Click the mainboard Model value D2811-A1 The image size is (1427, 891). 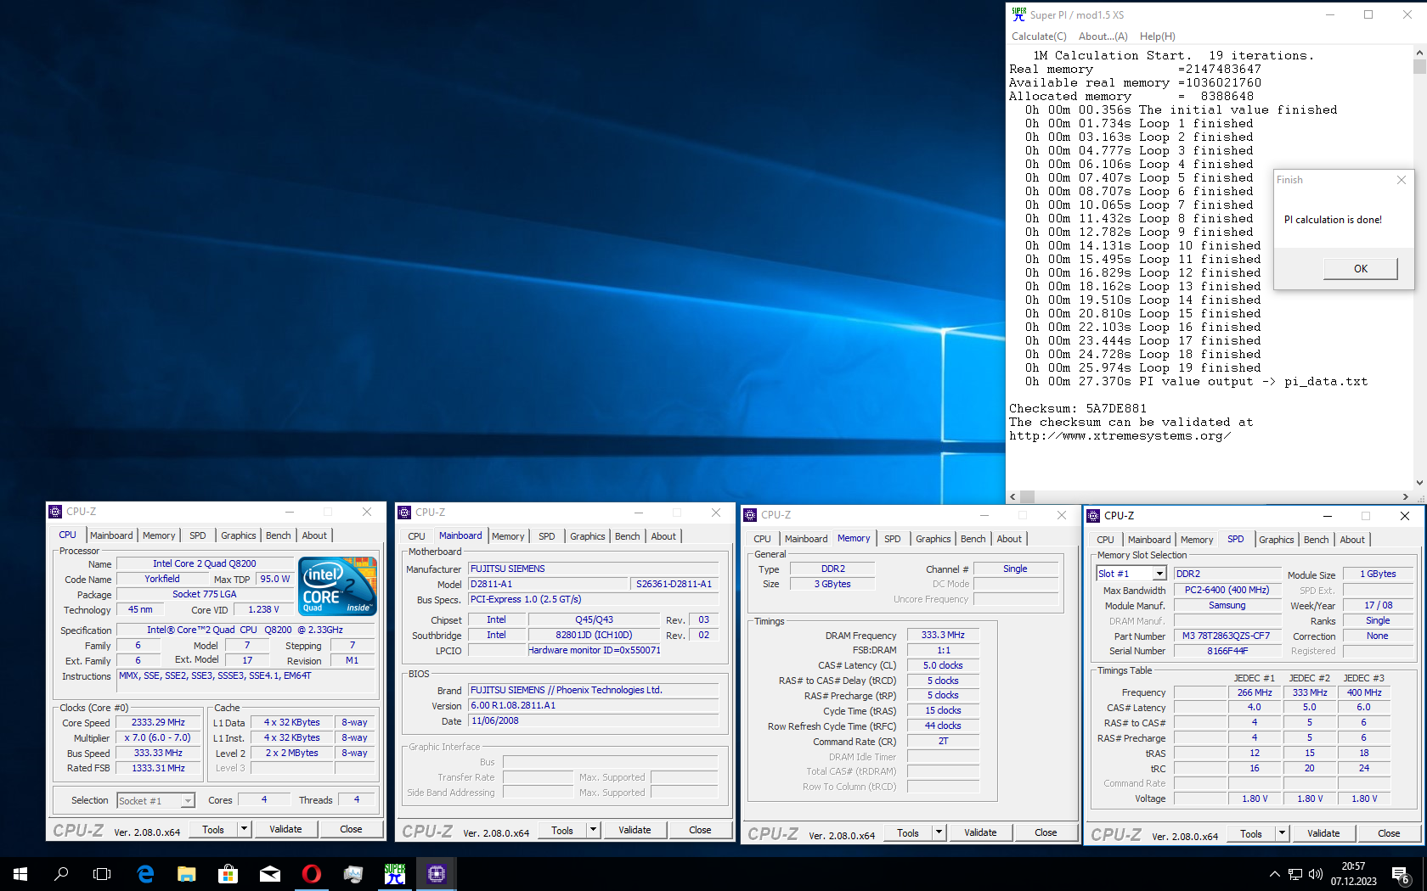click(549, 584)
